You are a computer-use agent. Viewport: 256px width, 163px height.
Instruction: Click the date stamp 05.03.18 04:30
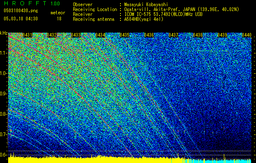pos(21,19)
